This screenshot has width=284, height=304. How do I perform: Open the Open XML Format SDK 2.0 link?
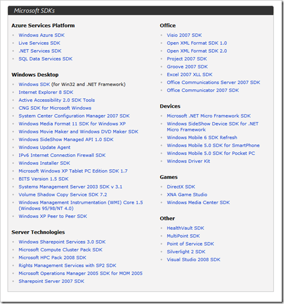click(197, 51)
